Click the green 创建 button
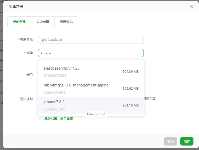This screenshot has height=150, width=199. click(x=187, y=141)
